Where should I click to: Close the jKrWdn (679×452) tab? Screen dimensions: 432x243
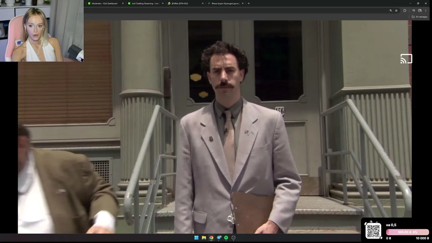click(203, 3)
